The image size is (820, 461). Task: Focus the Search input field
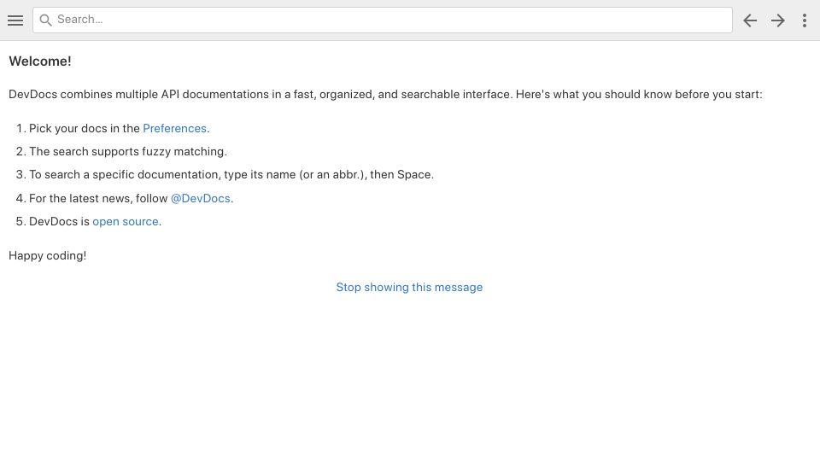pos(383,20)
